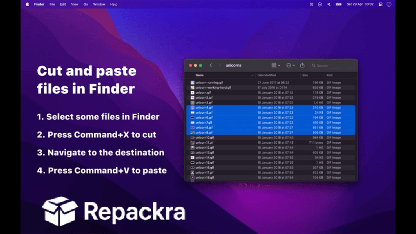The height and width of the screenshot is (234, 416).
Task: Select unicorn8.gif file name
Action: click(x=204, y=128)
